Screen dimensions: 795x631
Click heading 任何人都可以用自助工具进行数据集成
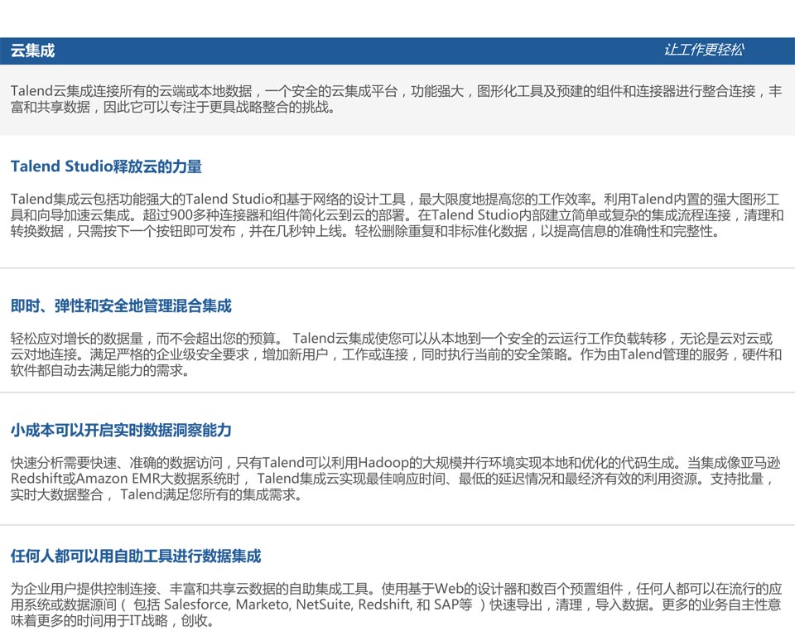(x=136, y=556)
